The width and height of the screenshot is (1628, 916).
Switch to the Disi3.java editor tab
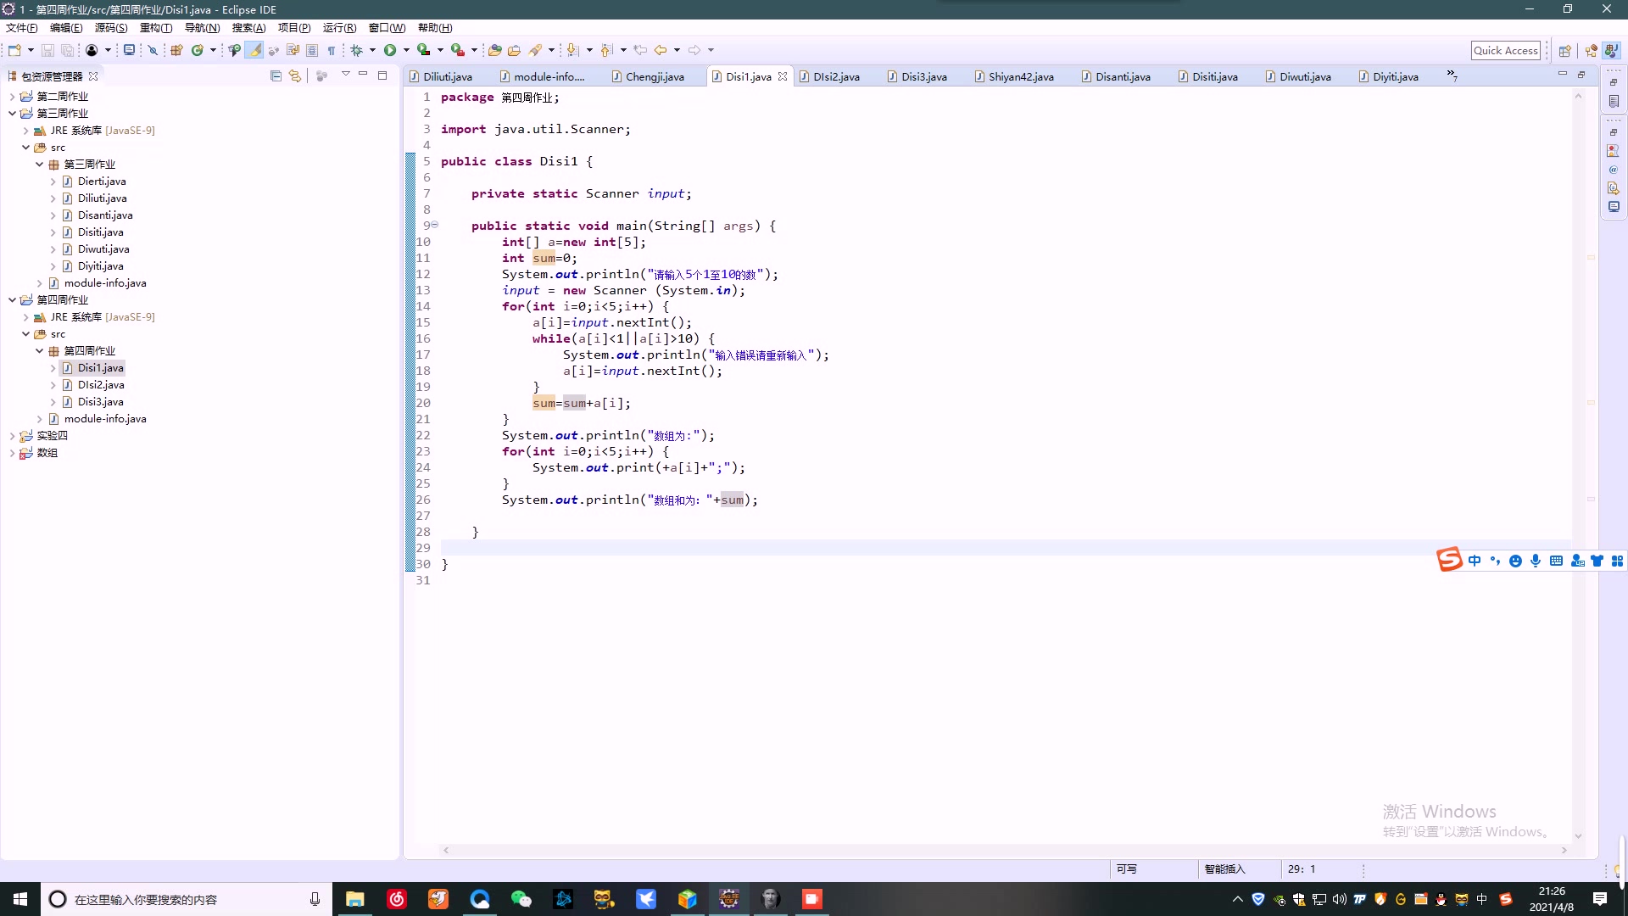tap(923, 76)
